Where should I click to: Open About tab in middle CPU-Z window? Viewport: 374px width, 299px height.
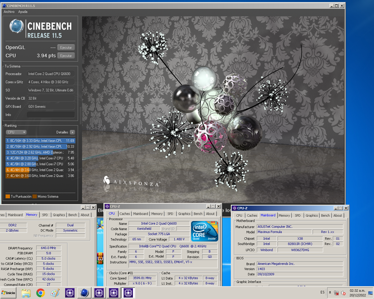[x=210, y=214]
